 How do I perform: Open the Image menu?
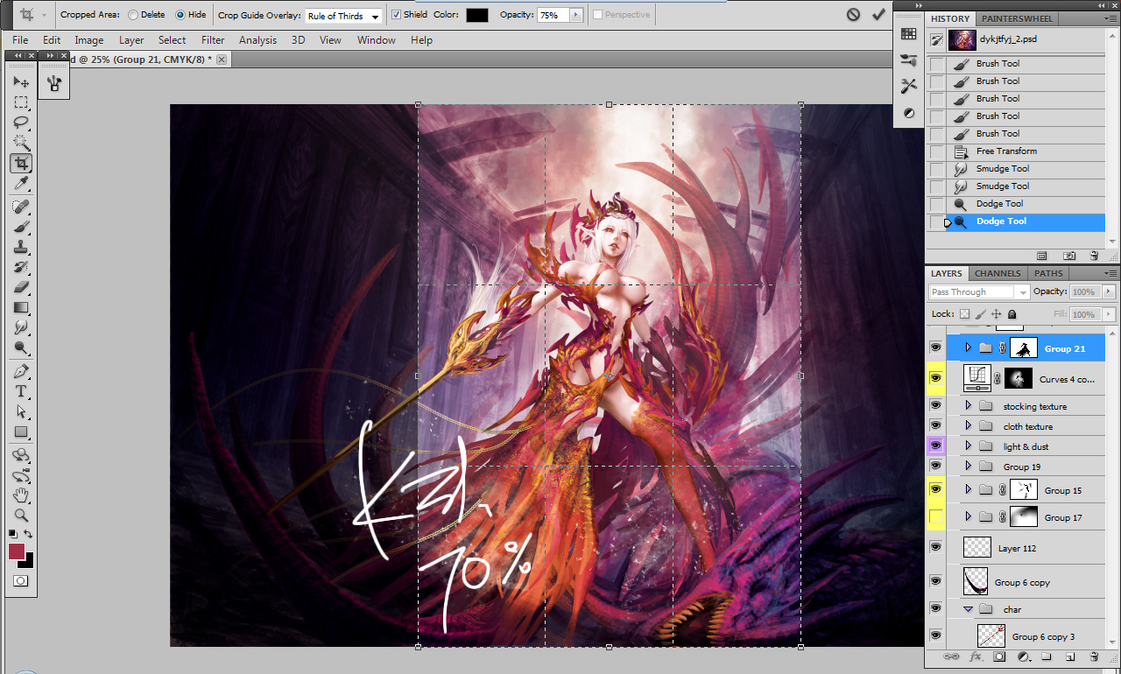(88, 40)
